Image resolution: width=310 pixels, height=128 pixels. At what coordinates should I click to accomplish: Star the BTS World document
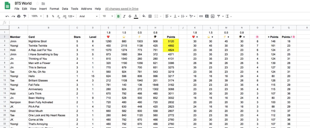click(38, 4)
